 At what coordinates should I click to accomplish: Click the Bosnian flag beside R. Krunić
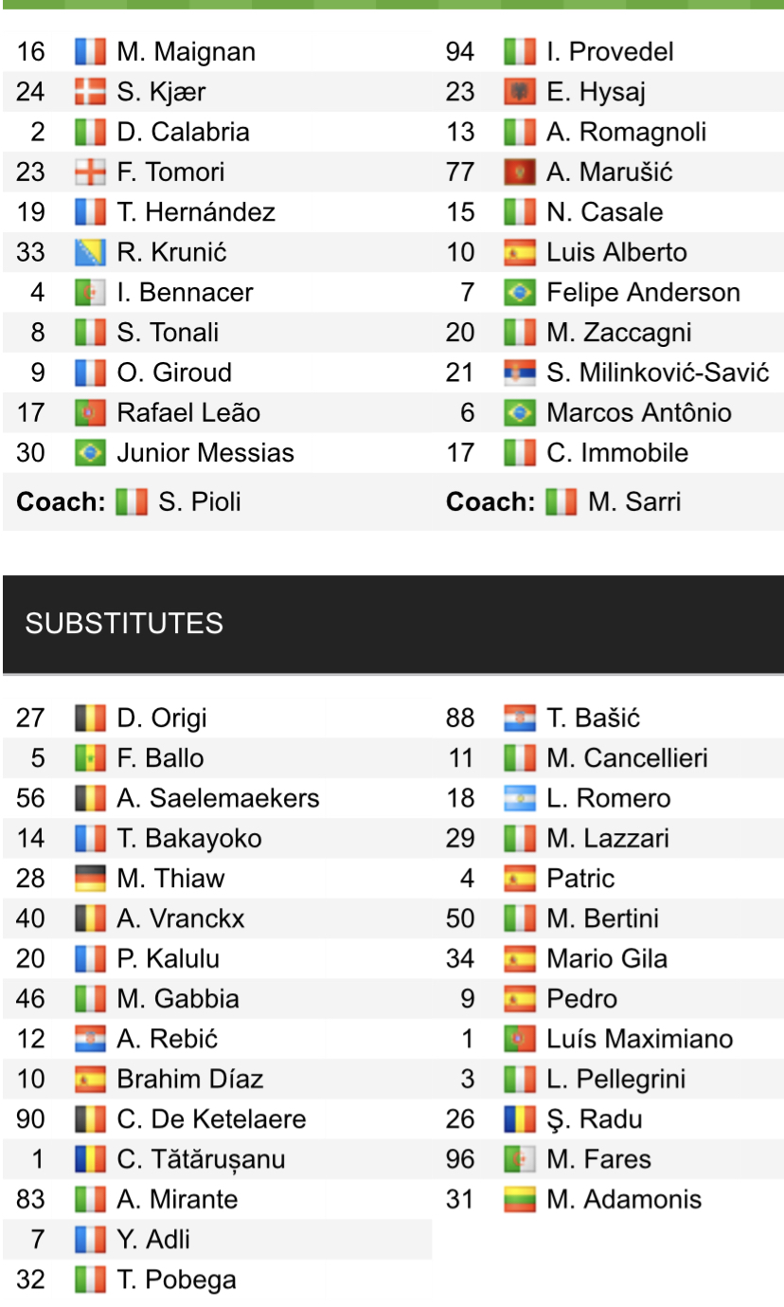pyautogui.click(x=90, y=252)
